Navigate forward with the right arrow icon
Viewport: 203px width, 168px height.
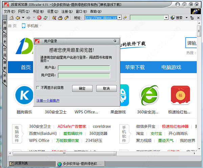[x=29, y=18]
